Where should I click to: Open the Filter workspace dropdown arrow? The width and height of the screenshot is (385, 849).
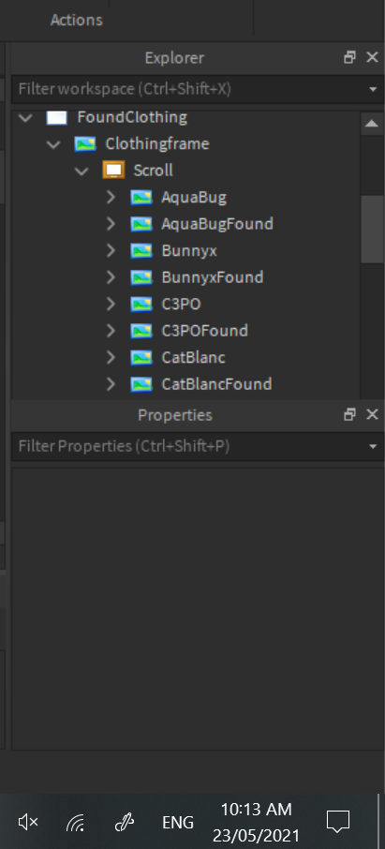click(373, 89)
